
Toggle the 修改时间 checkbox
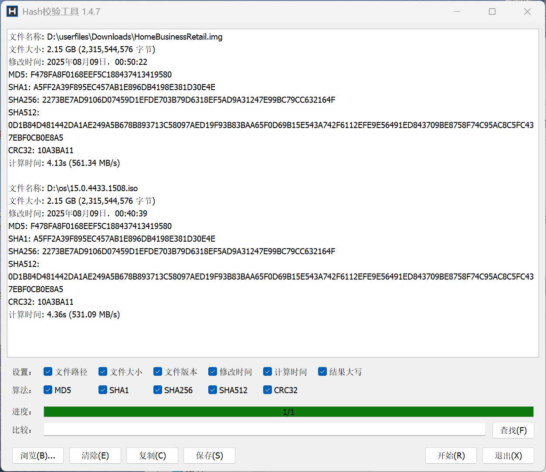[x=213, y=372]
